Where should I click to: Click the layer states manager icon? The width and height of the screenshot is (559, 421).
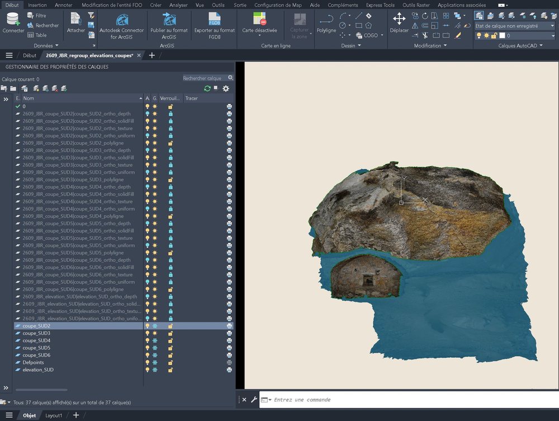[24, 88]
